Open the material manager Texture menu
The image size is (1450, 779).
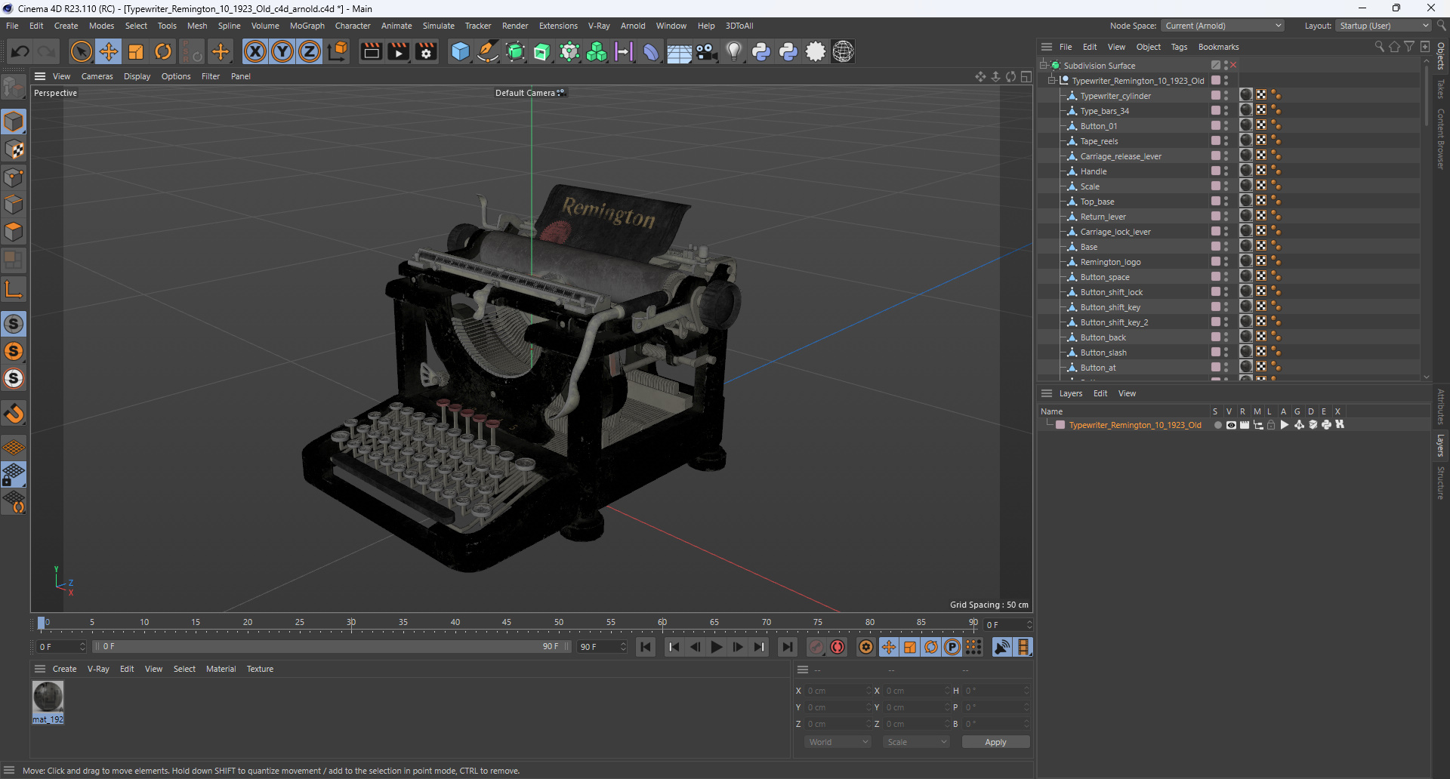(260, 669)
